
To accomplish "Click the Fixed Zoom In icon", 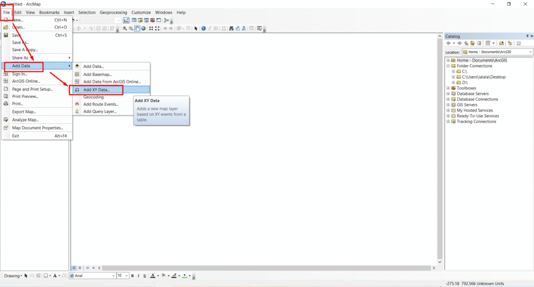I will pyautogui.click(x=151, y=29).
